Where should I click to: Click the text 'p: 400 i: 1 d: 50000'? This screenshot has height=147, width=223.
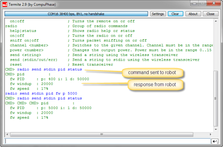[65, 79]
